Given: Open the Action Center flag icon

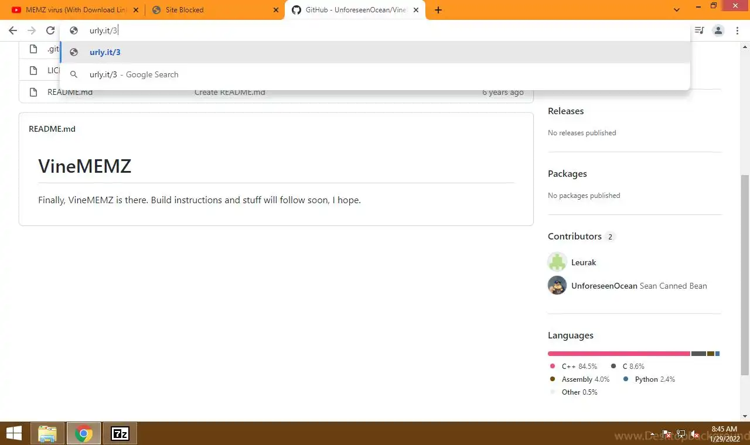Looking at the screenshot, I should tap(667, 434).
